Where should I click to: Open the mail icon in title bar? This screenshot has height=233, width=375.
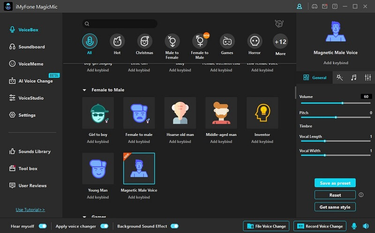(325, 7)
